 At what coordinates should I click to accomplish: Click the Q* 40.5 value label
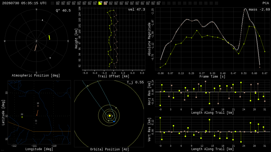point(63,11)
